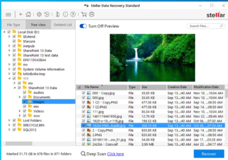228x160 pixels.
Task: Uncheck the System Volume Information checkbox
Action: coord(14,69)
